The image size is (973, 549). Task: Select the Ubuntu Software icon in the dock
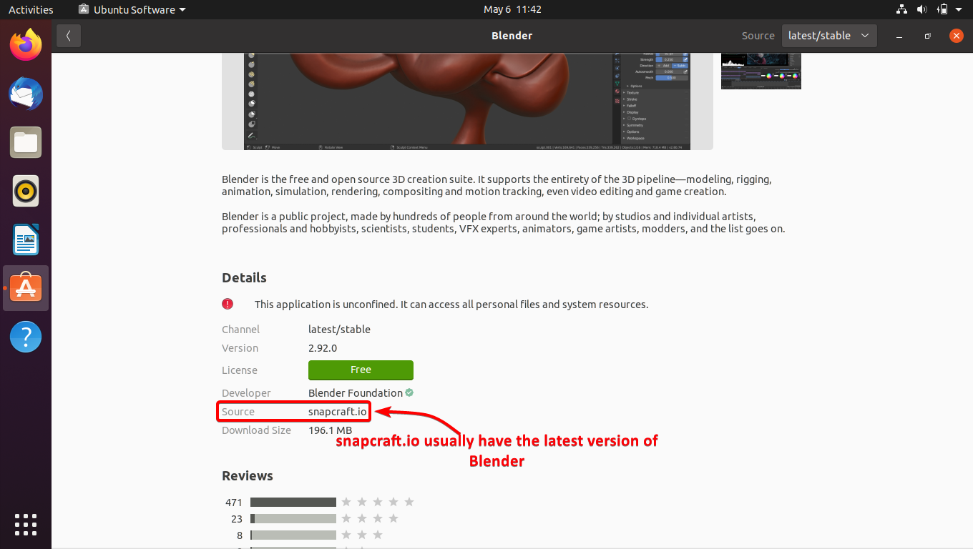[25, 287]
